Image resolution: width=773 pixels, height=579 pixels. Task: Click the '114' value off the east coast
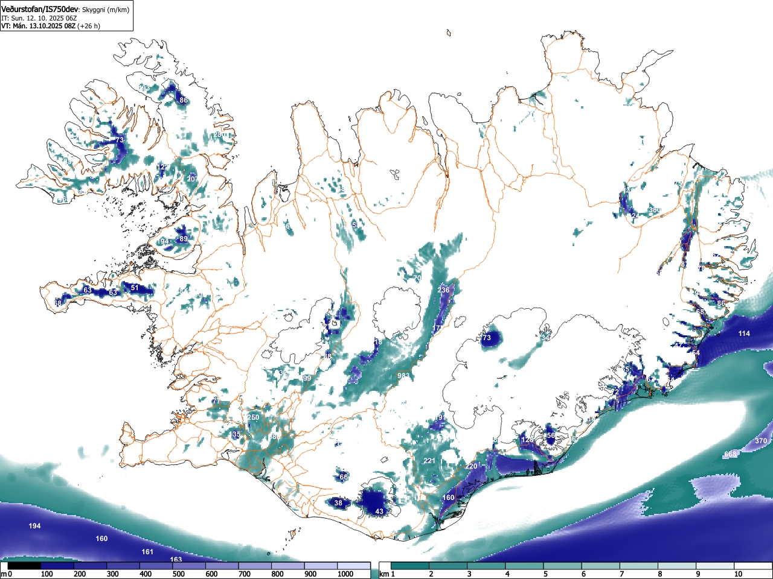pos(744,334)
